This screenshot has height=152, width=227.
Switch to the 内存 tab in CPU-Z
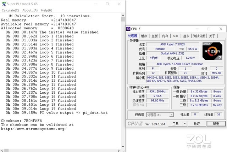(x=165, y=36)
